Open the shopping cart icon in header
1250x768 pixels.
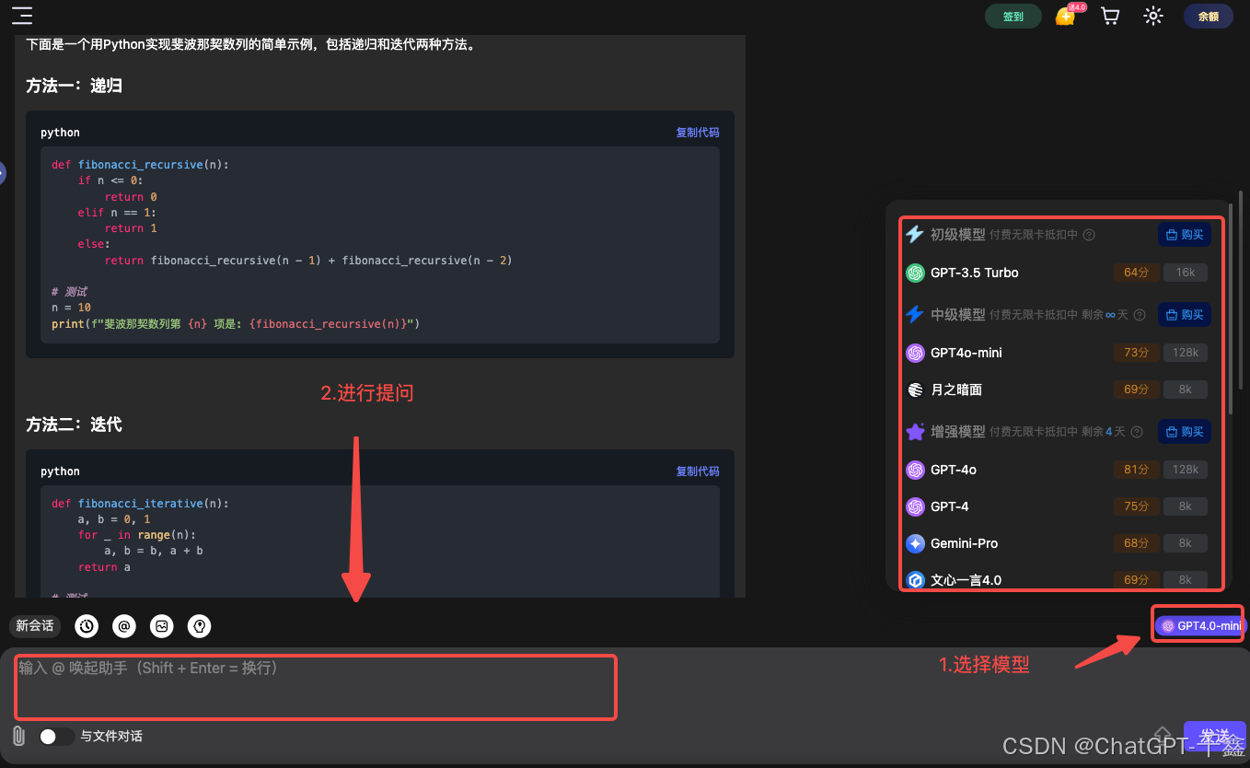(1110, 16)
